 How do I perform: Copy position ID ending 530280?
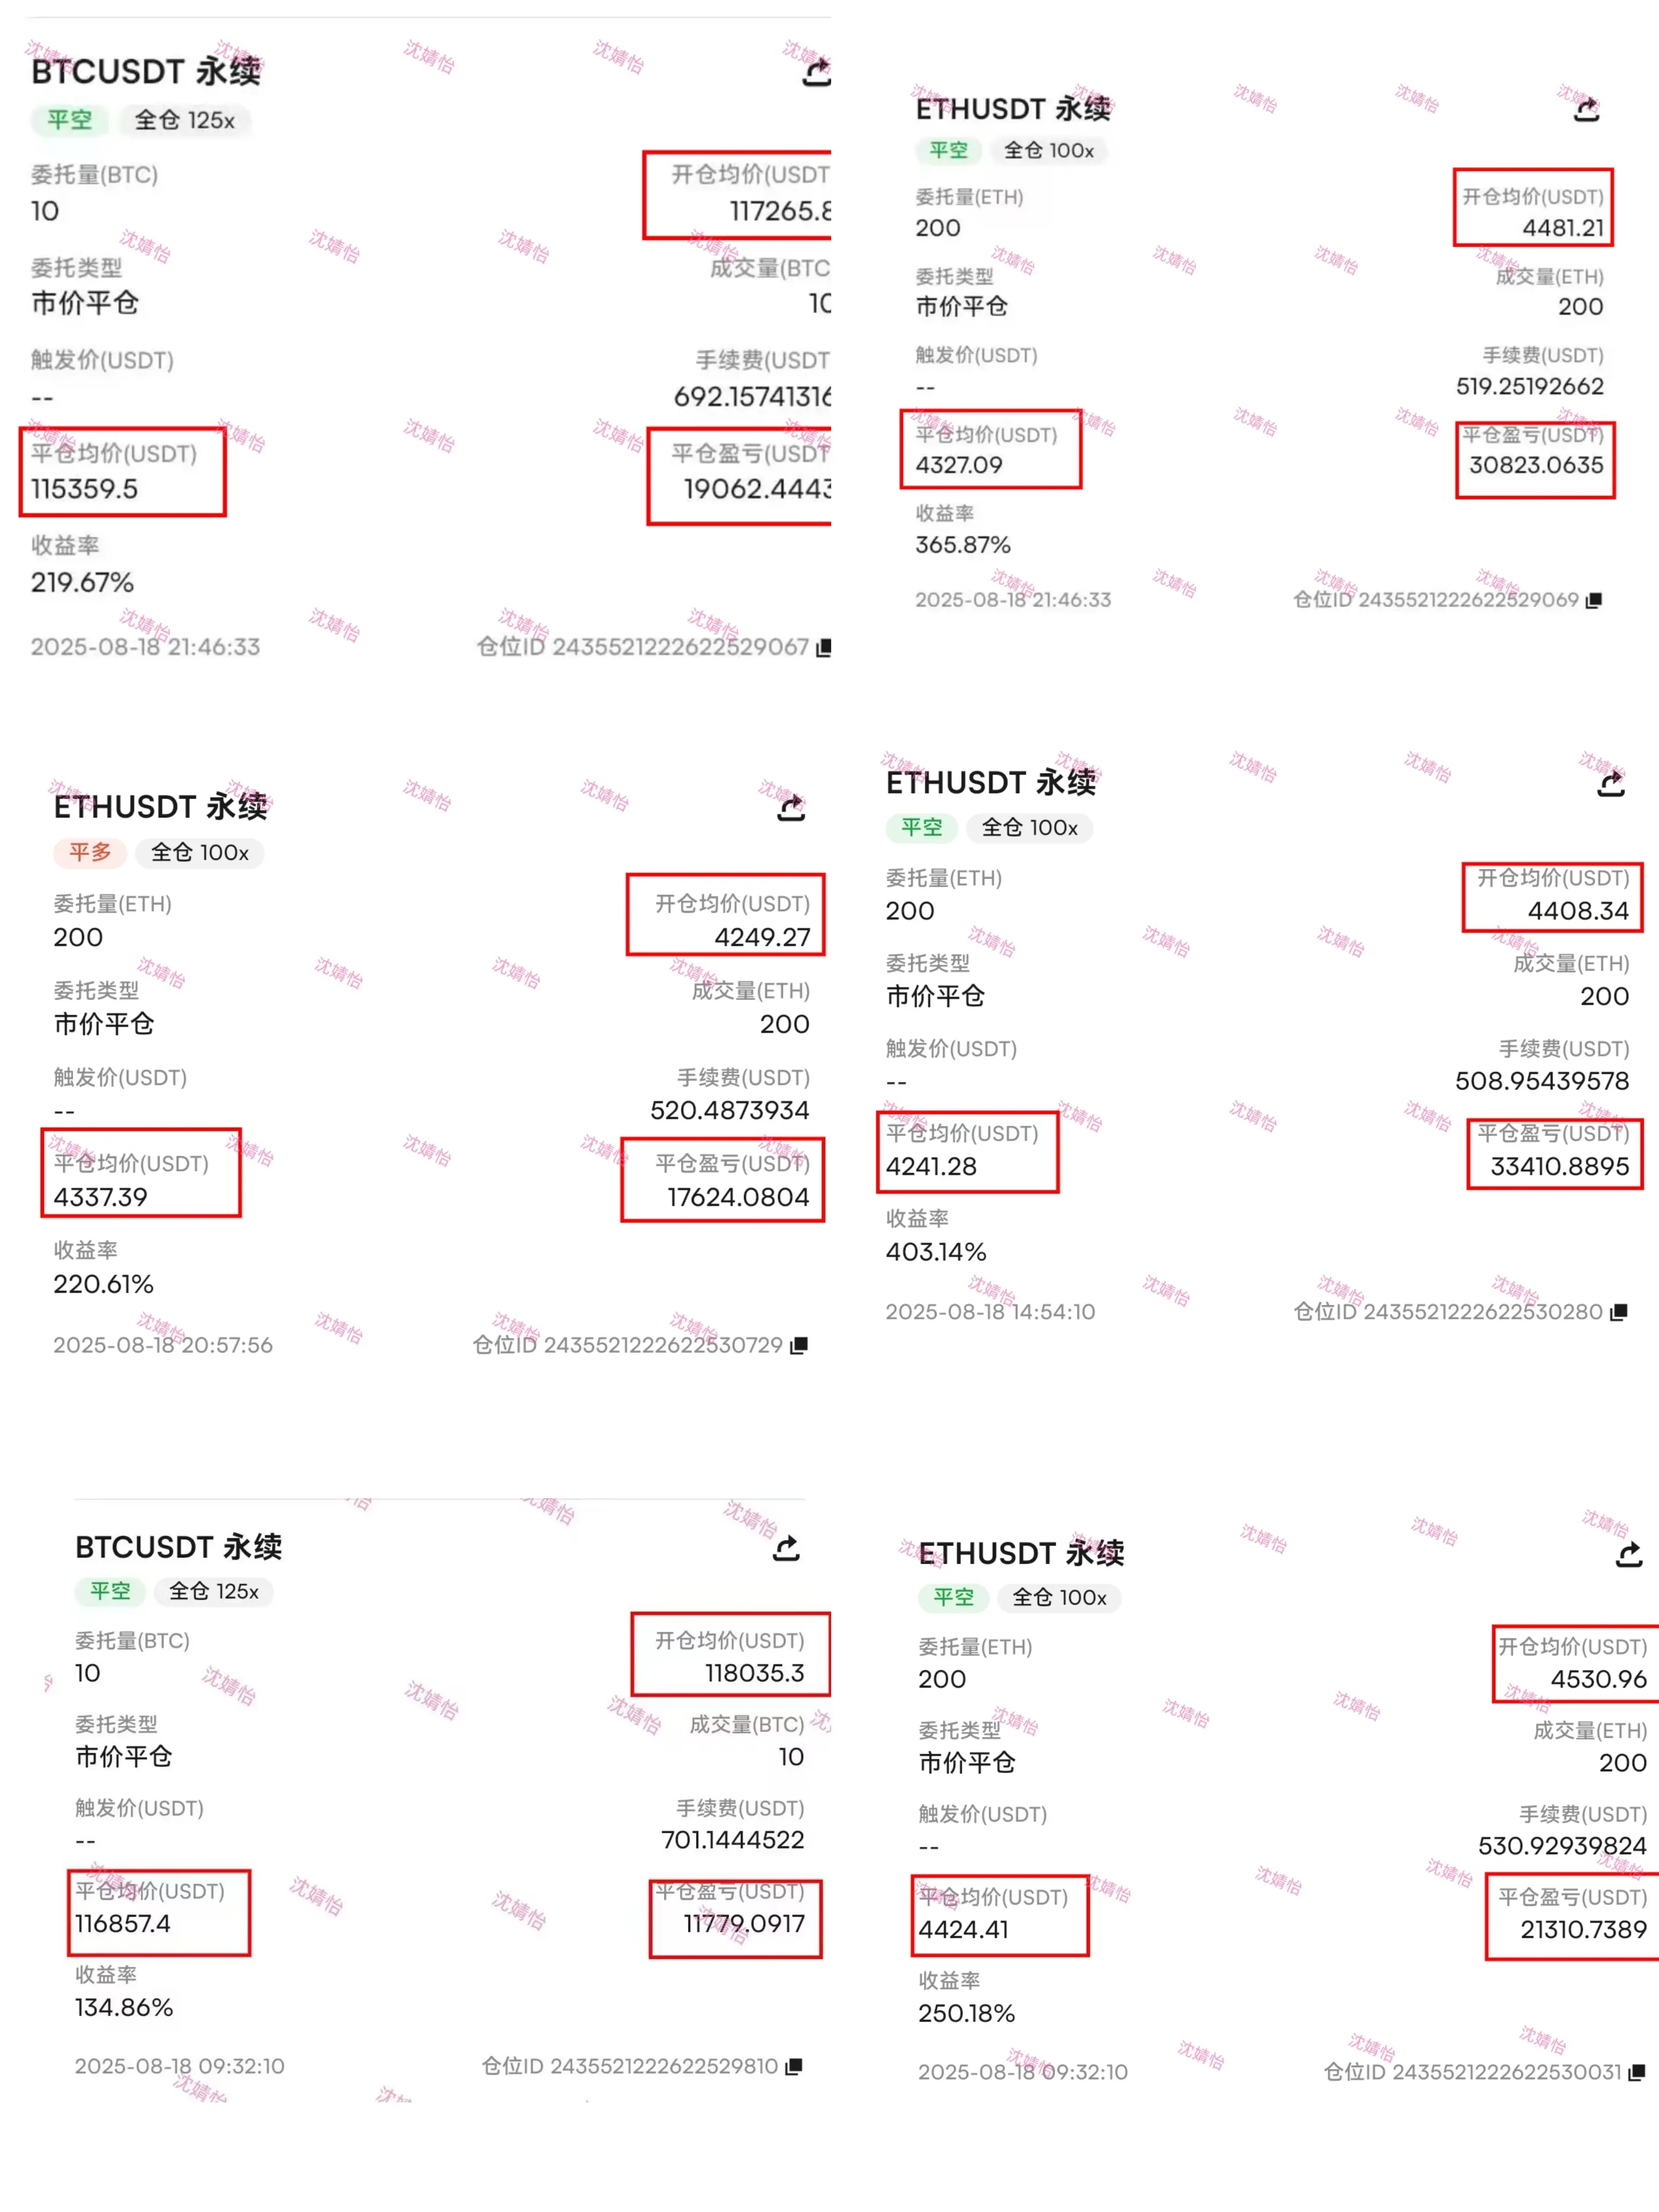pyautogui.click(x=1619, y=1312)
